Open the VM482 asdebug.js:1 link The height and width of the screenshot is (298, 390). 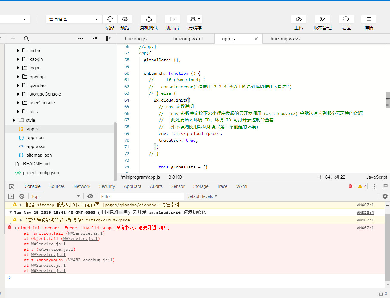click(90, 260)
